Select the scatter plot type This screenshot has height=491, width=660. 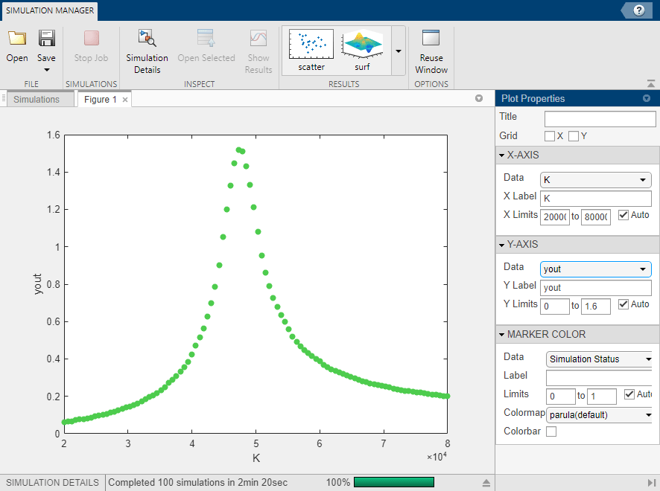[x=310, y=46]
